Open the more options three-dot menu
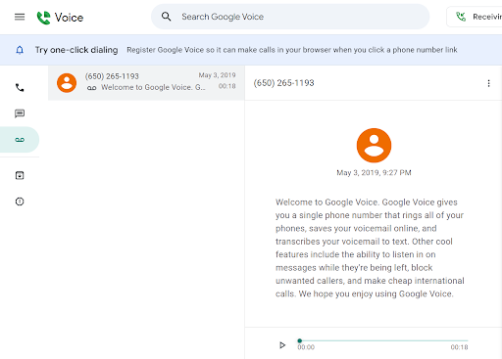The image size is (502, 359). (488, 83)
